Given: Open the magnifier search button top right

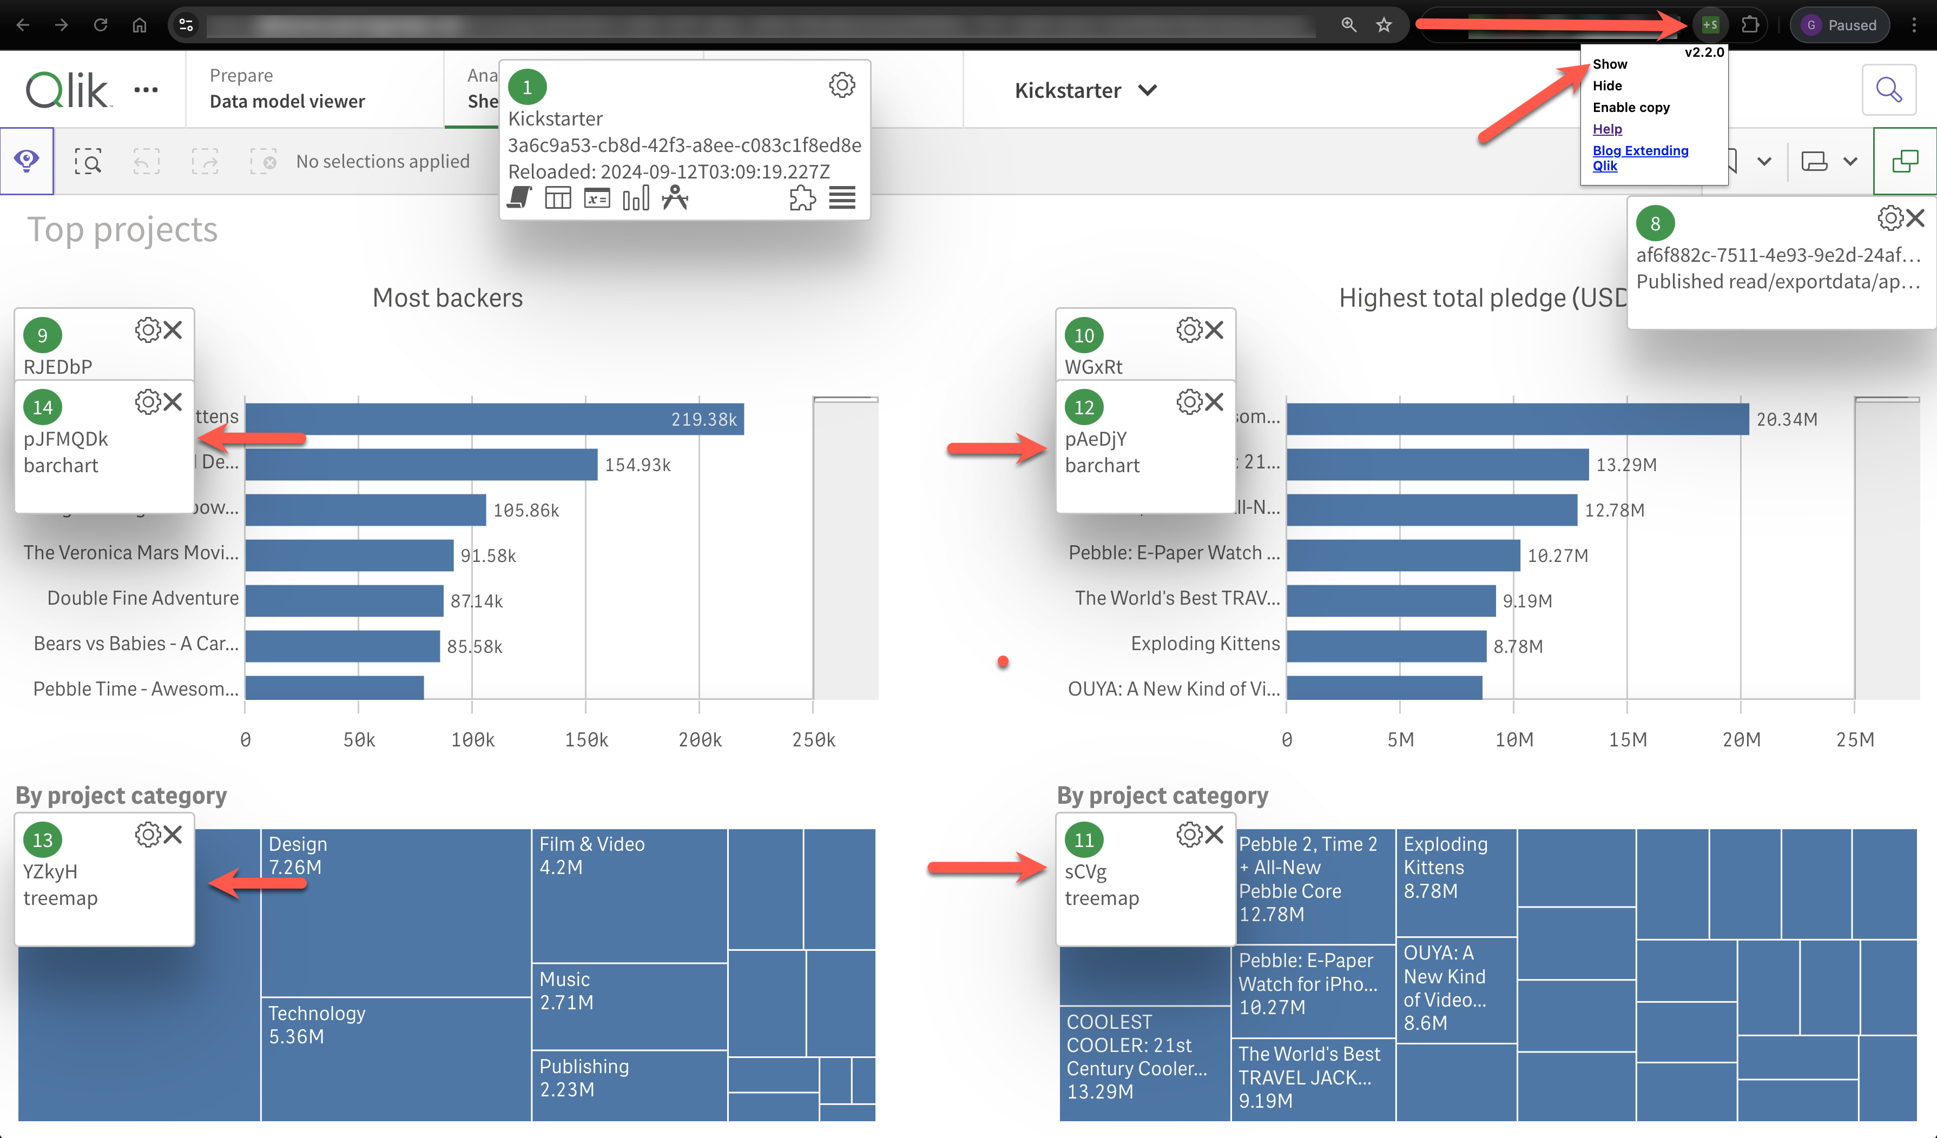Looking at the screenshot, I should 1888,90.
